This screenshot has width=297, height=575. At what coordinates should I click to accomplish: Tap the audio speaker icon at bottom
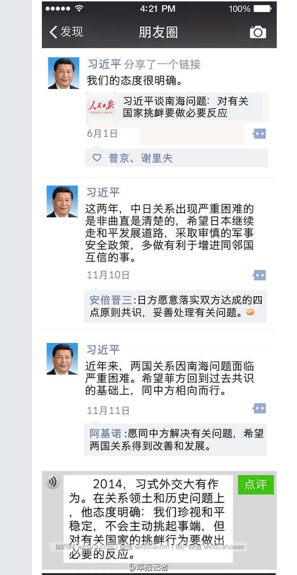pos(53,482)
